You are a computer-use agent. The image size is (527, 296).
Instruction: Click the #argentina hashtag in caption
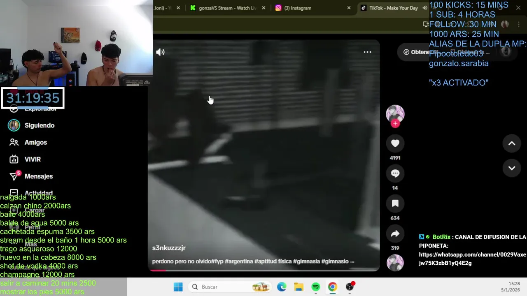pos(239,261)
